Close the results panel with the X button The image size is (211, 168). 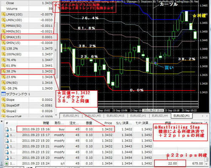[x=2, y=121]
